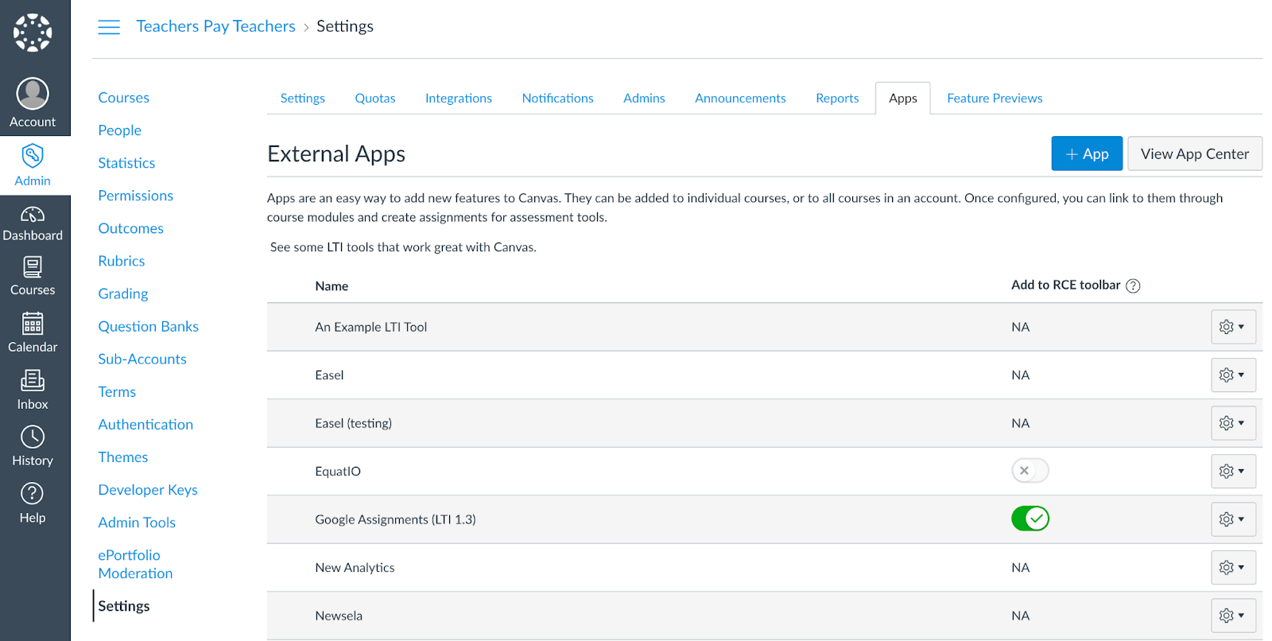Open the Terms link
Image resolution: width=1272 pixels, height=641 pixels.
[x=117, y=391]
